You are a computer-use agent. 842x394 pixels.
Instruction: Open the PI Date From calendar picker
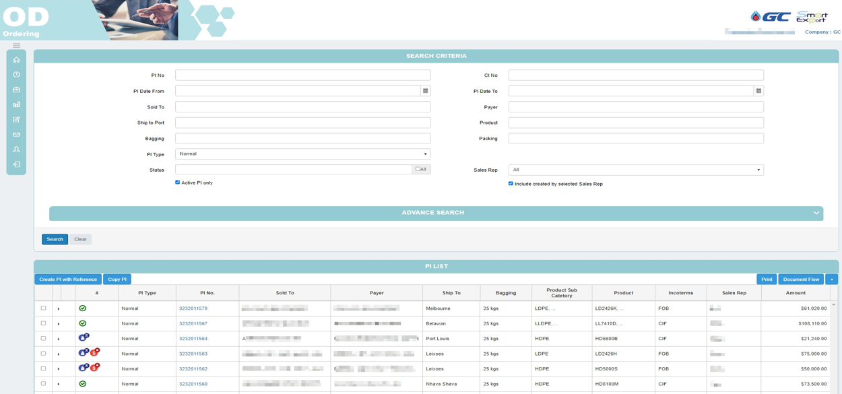425,91
